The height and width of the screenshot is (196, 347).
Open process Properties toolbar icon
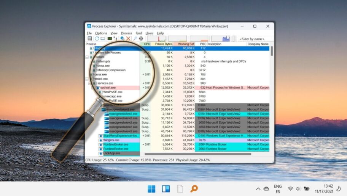click(x=122, y=39)
